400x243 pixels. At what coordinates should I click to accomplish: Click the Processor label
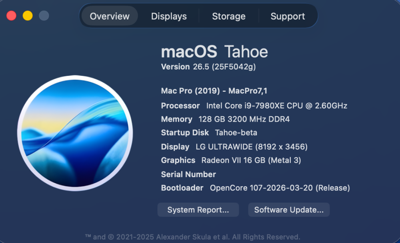(180, 106)
